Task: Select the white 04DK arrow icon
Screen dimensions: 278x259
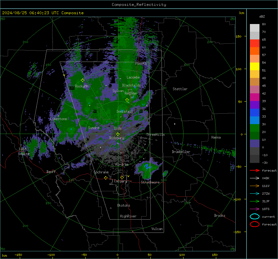Action: (255, 178)
